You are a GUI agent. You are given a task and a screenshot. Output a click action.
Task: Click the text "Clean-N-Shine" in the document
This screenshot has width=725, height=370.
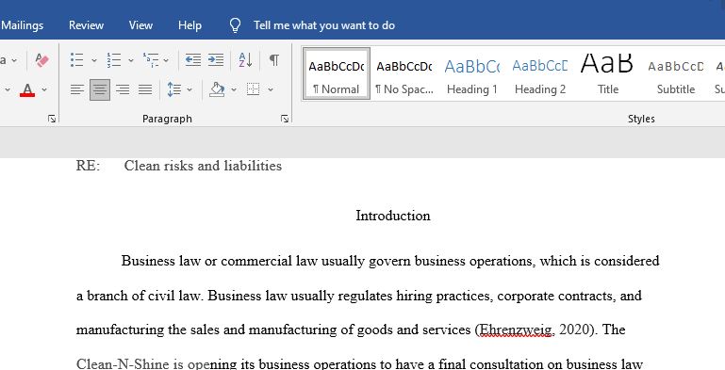pos(123,364)
